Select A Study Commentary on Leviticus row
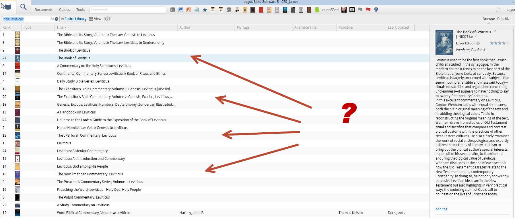Screen dimensions: 515x218 pyautogui.click(x=215, y=205)
